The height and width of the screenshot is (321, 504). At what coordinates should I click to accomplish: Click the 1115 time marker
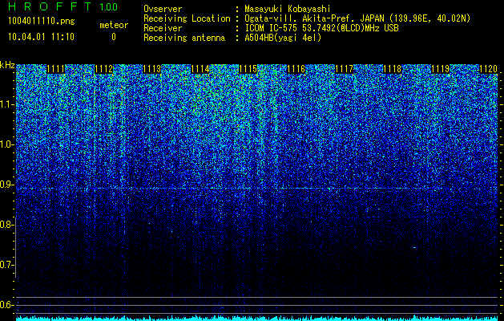point(248,69)
